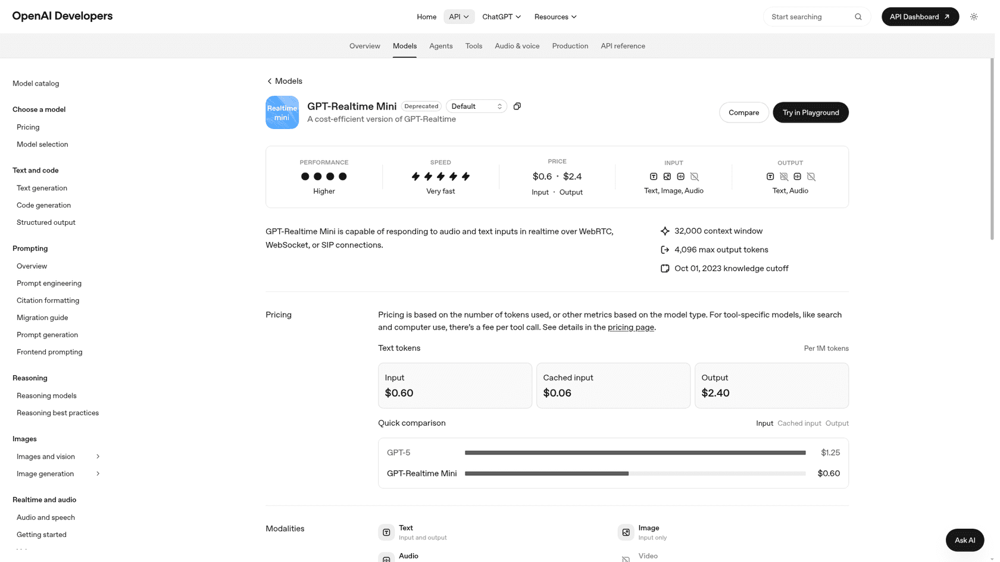Viewport: 1000px width, 562px height.
Task: Open the Default version dropdown
Action: [476, 106]
